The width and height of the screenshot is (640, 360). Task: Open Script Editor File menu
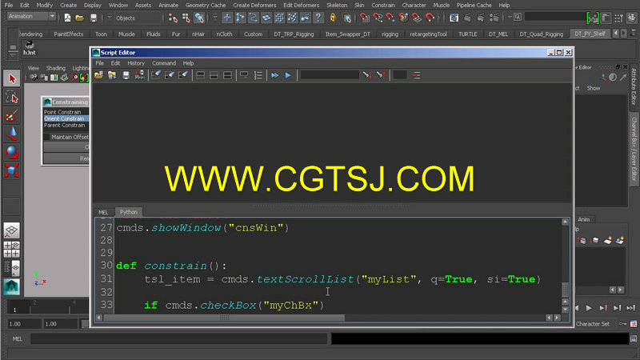tap(99, 63)
